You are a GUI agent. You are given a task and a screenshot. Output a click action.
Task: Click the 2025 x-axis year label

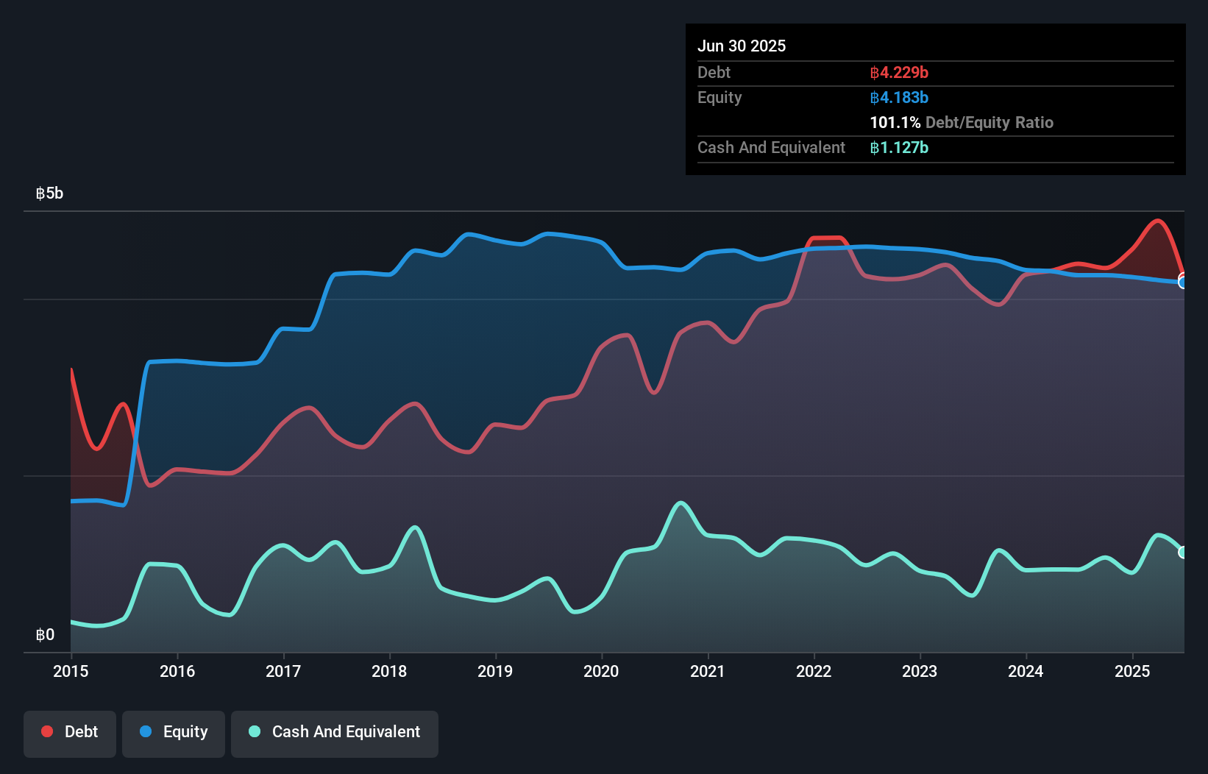tap(1132, 671)
